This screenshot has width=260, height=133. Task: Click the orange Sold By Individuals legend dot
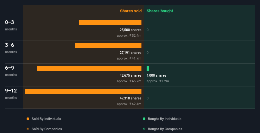coord(28,119)
